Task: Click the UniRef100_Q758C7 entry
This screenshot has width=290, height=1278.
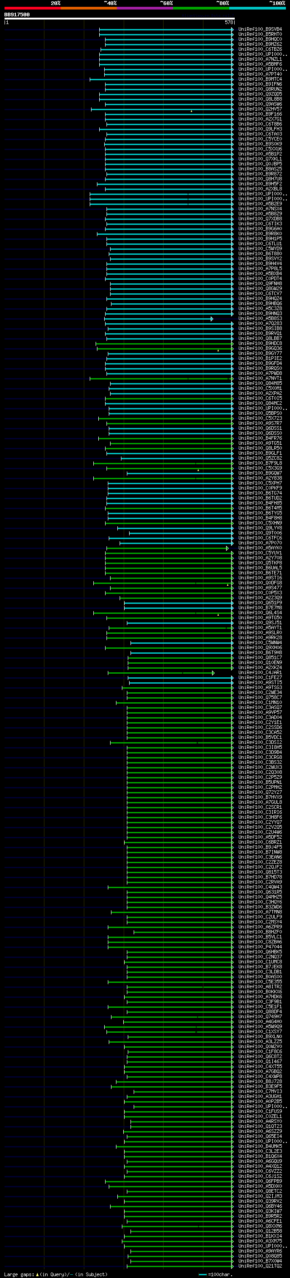Action: click(x=260, y=698)
